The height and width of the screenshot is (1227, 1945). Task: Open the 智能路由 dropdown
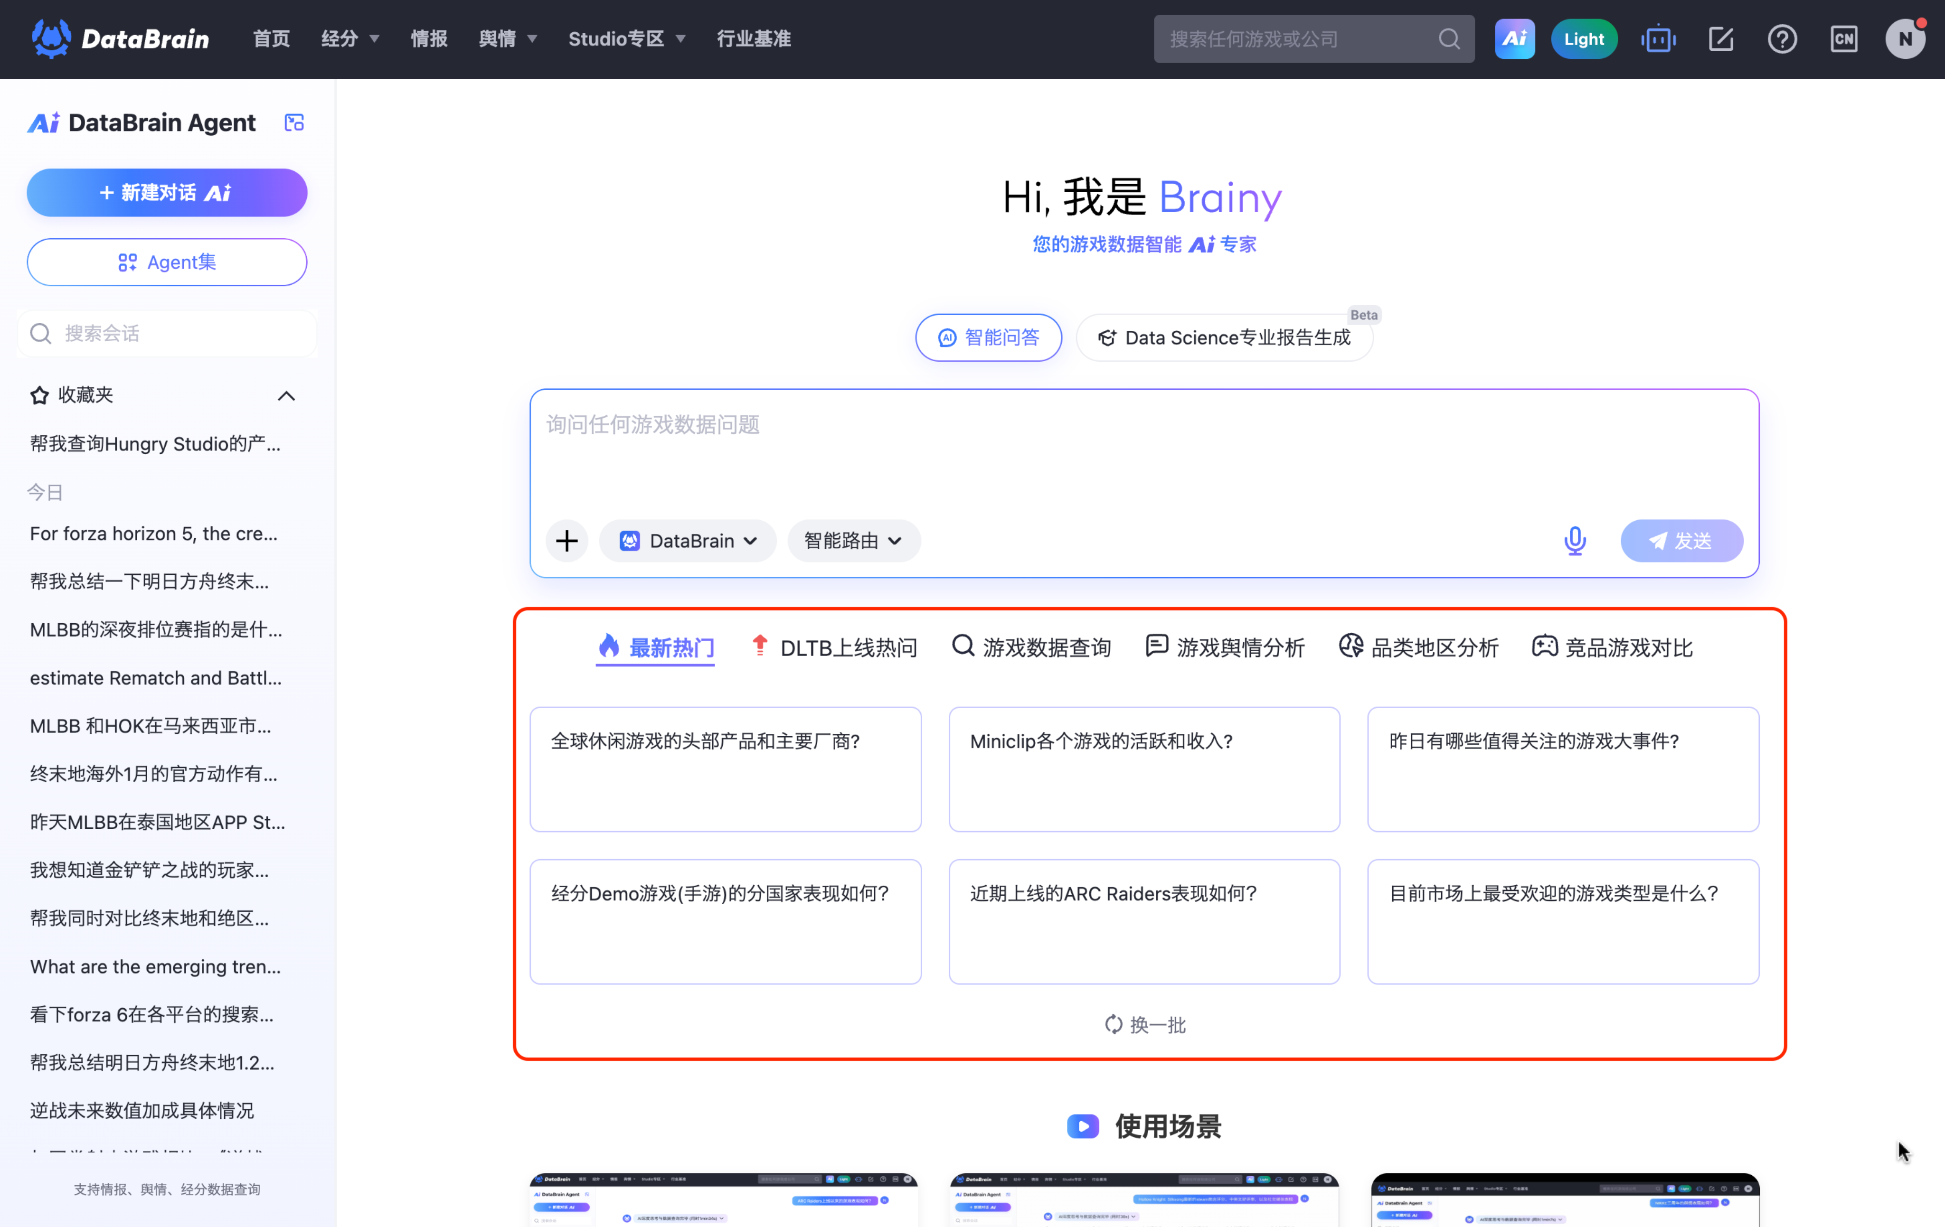[853, 541]
